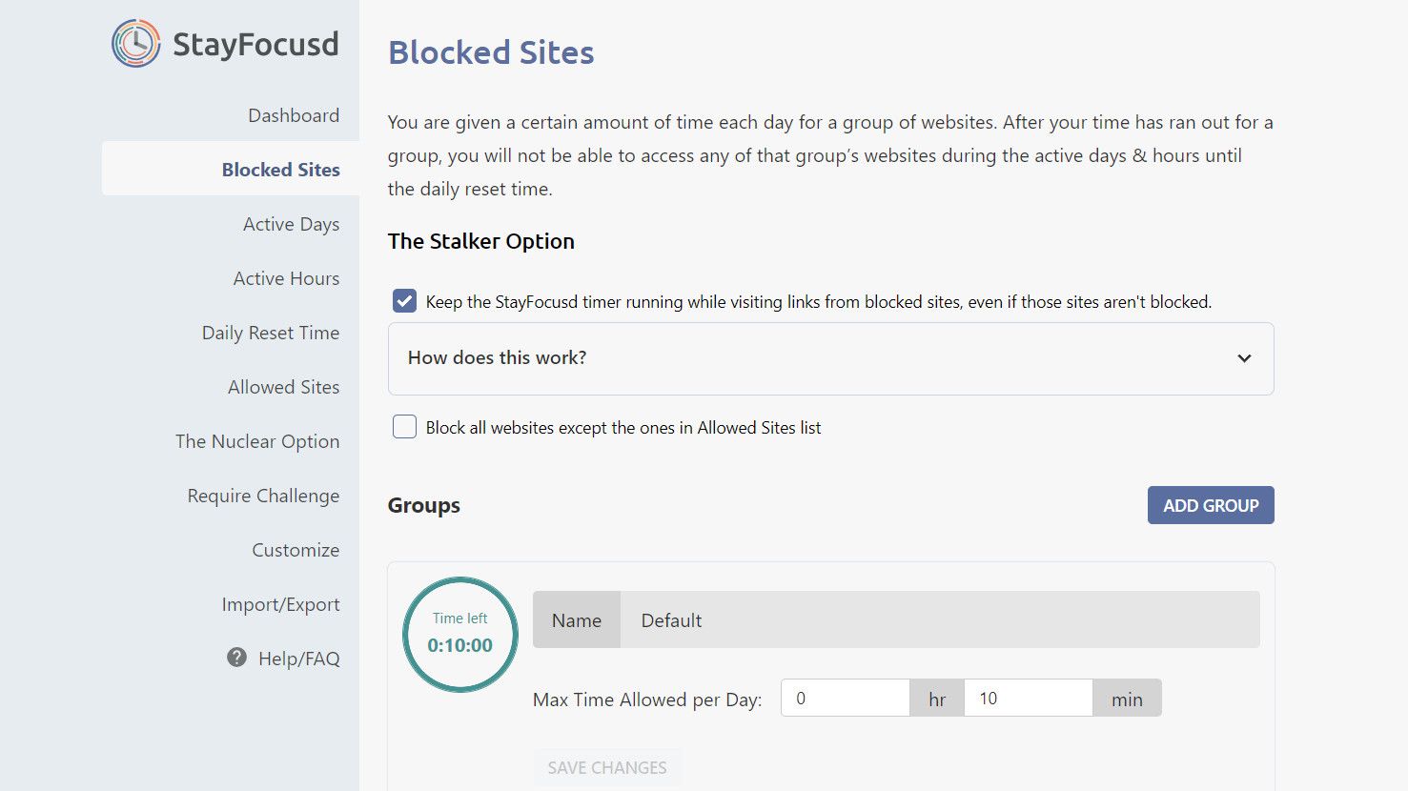The width and height of the screenshot is (1408, 791).
Task: Open the Customize settings
Action: (296, 550)
